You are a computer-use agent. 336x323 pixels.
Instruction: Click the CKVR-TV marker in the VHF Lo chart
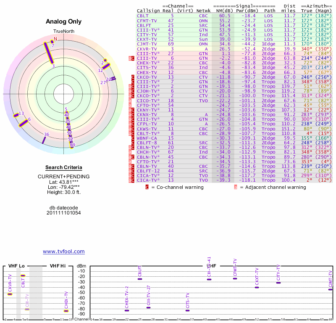pos(10,294)
